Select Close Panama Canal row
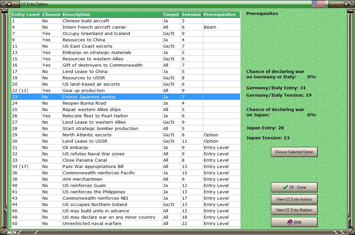 tap(126, 160)
